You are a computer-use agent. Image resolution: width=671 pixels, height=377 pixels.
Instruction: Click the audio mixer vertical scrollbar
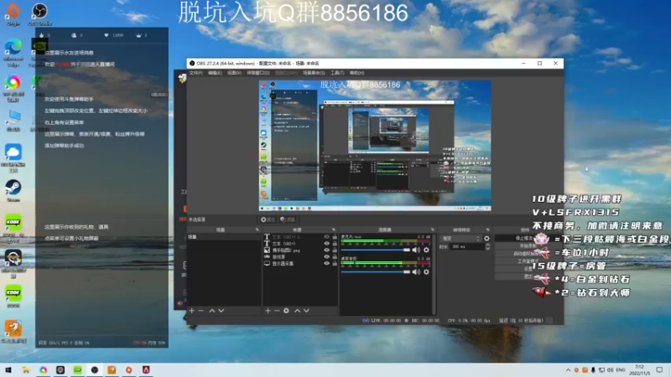pos(434,274)
